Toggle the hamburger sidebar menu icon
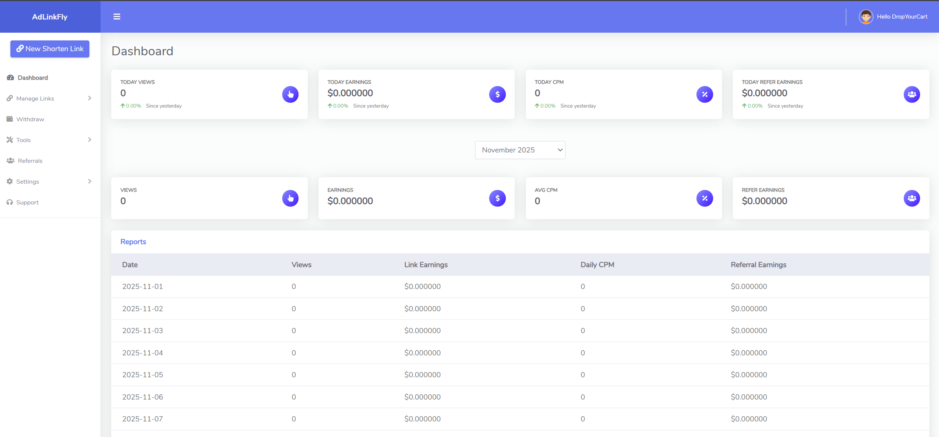 (117, 17)
